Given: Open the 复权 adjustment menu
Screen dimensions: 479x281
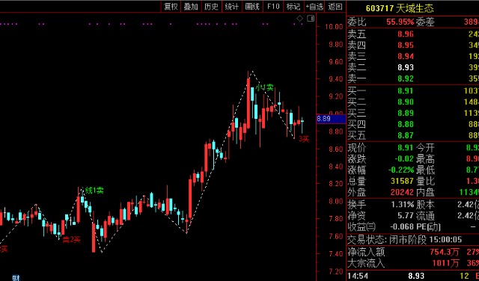Looking at the screenshot, I should (171, 7).
